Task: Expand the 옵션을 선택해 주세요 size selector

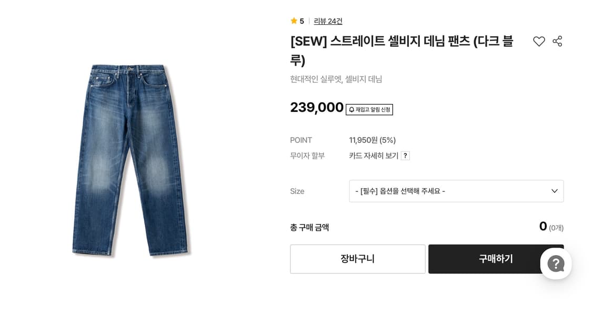Action: (x=456, y=191)
